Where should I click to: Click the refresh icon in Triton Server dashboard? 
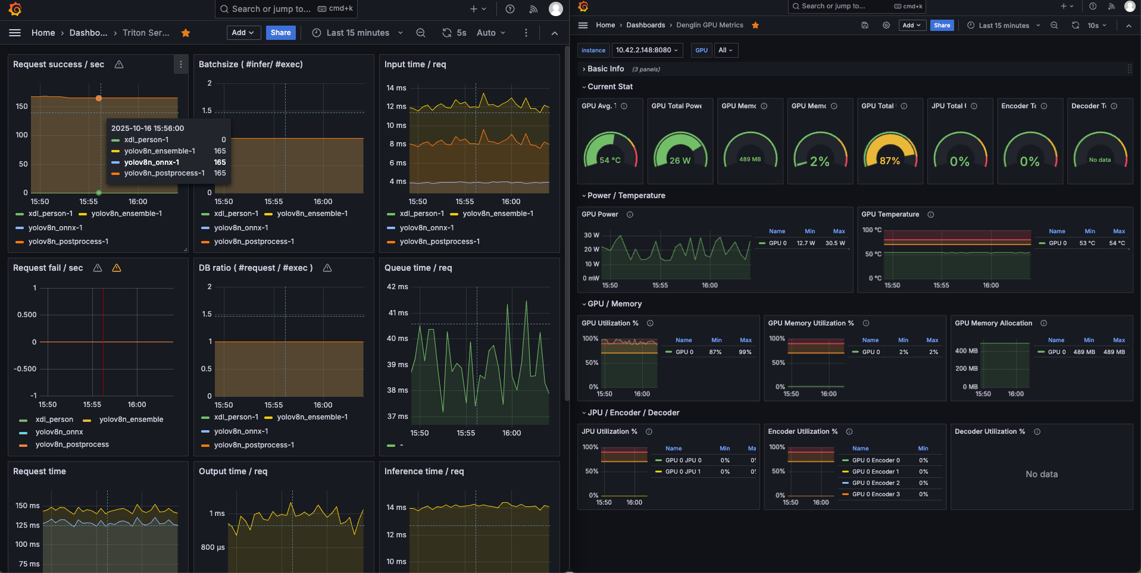446,33
